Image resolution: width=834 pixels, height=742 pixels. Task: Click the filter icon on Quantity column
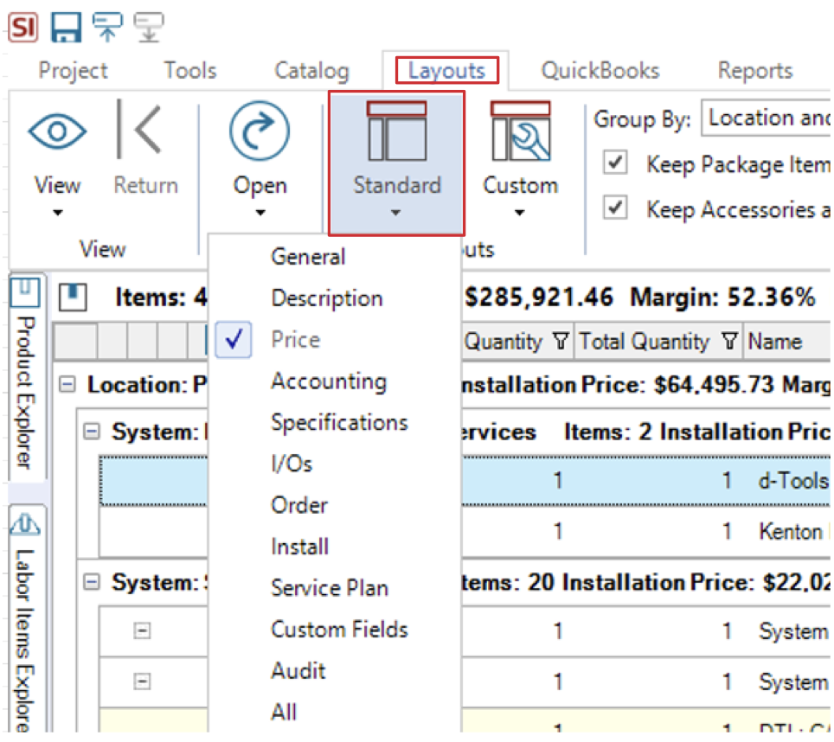coord(561,342)
